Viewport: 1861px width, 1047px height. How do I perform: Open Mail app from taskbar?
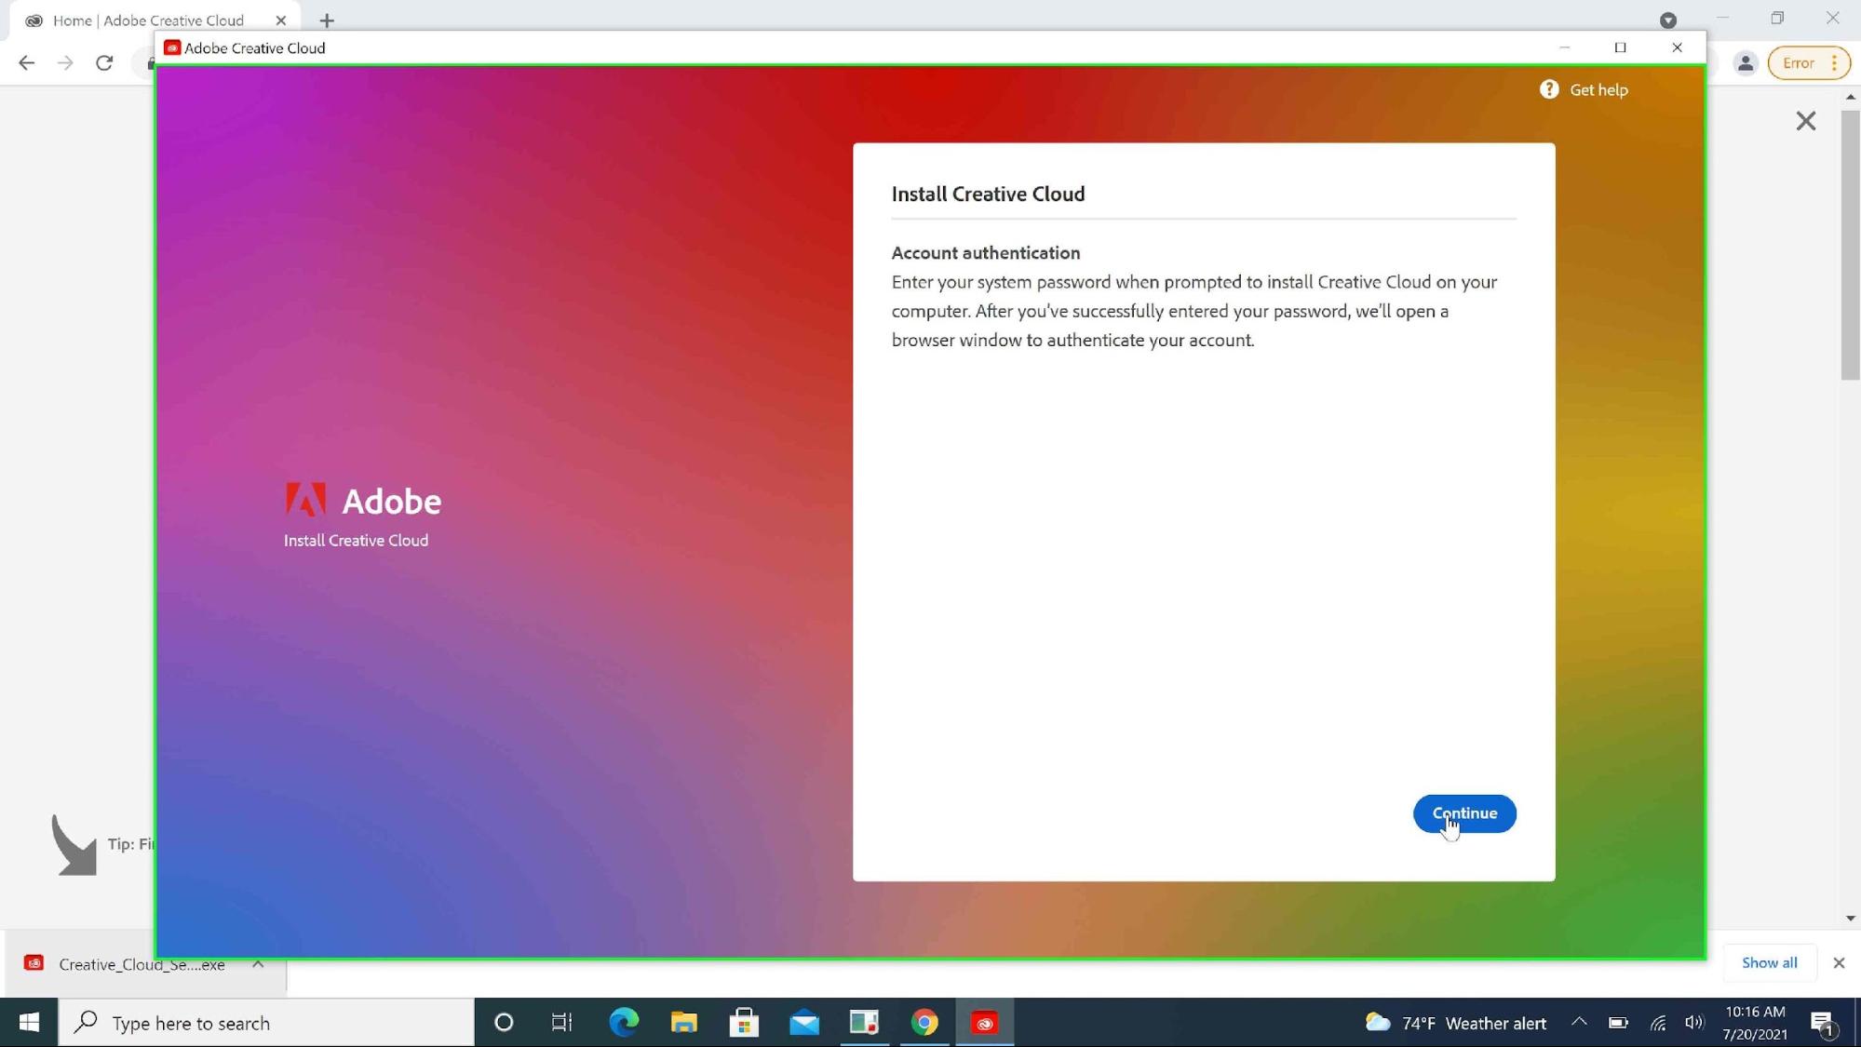(804, 1023)
